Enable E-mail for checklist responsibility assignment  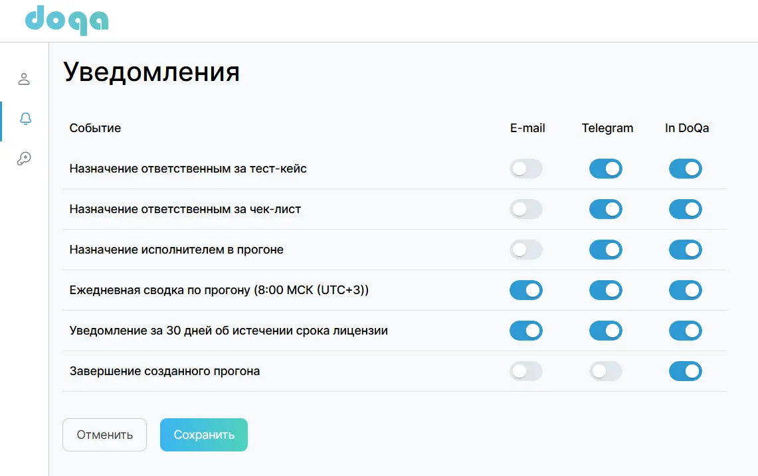click(x=526, y=209)
